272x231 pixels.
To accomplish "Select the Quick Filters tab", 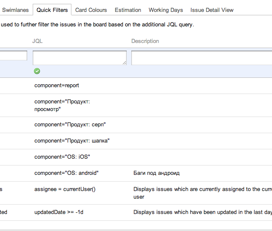I will pos(52,10).
